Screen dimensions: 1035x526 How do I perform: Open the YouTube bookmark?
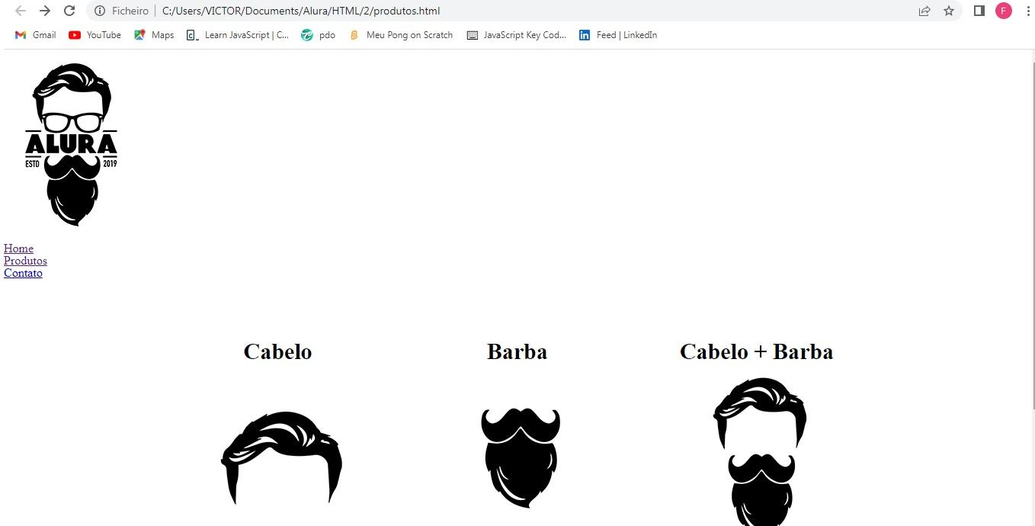point(95,35)
